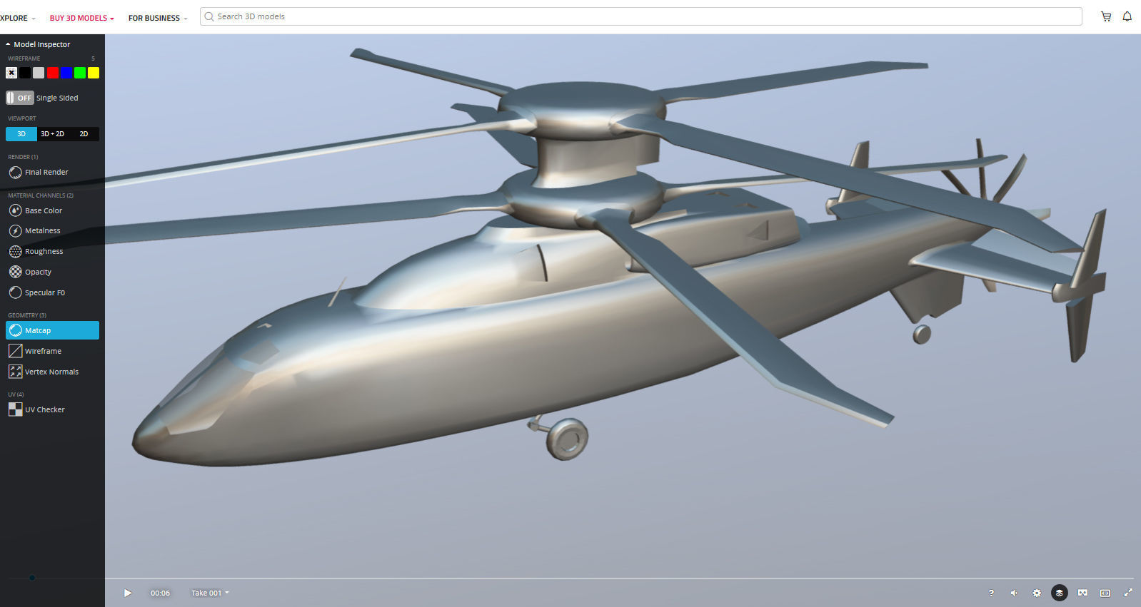
Task: Show the Metalness label
Action: [x=42, y=231]
